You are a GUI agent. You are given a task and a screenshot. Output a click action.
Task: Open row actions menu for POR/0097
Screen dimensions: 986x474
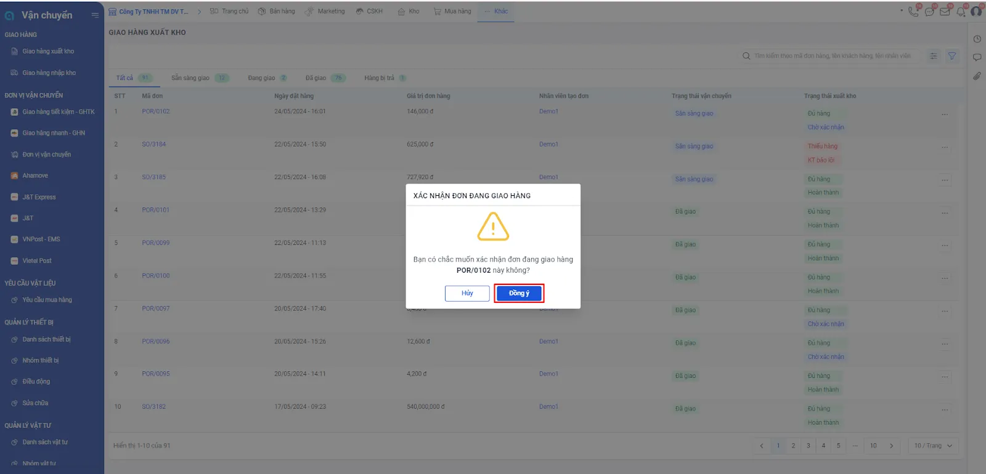coord(945,311)
